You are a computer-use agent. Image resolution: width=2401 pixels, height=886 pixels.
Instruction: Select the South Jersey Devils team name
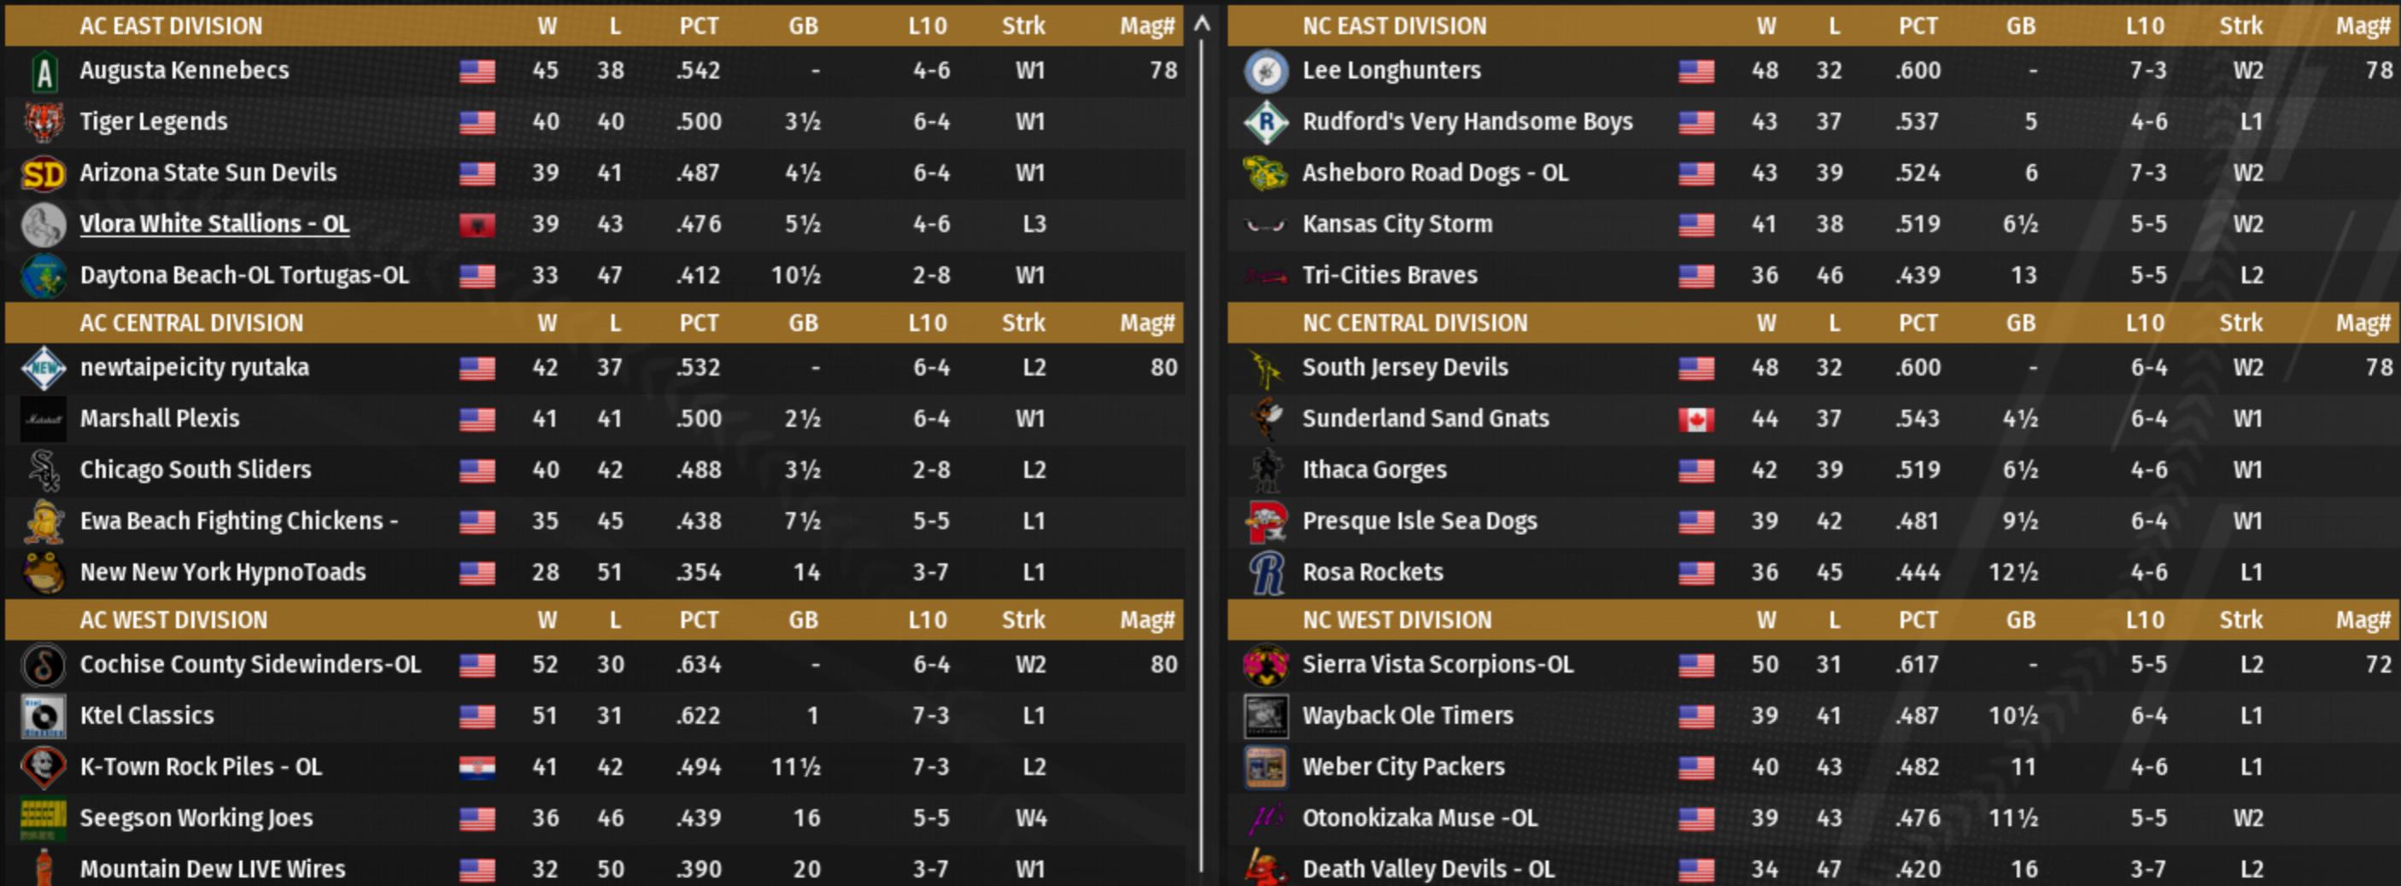click(1404, 367)
